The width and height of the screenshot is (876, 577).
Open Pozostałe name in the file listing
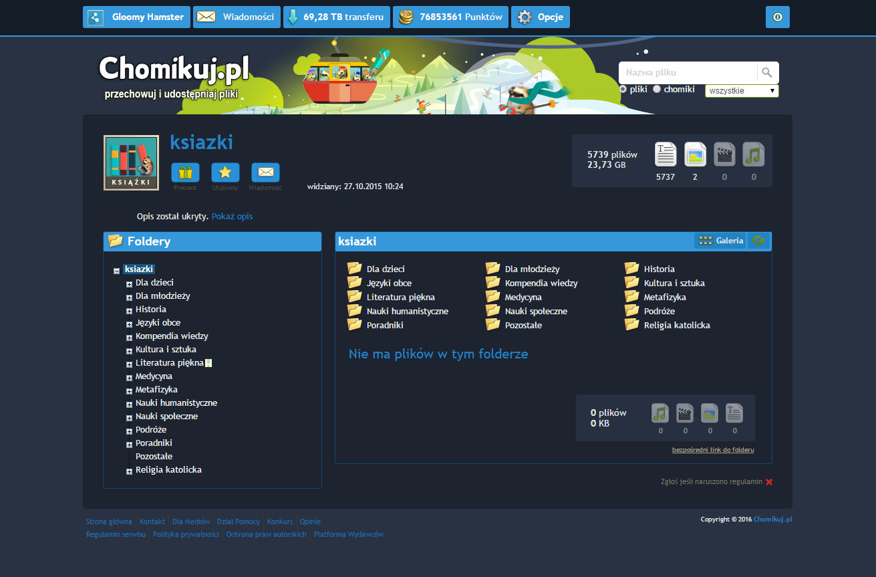(523, 325)
